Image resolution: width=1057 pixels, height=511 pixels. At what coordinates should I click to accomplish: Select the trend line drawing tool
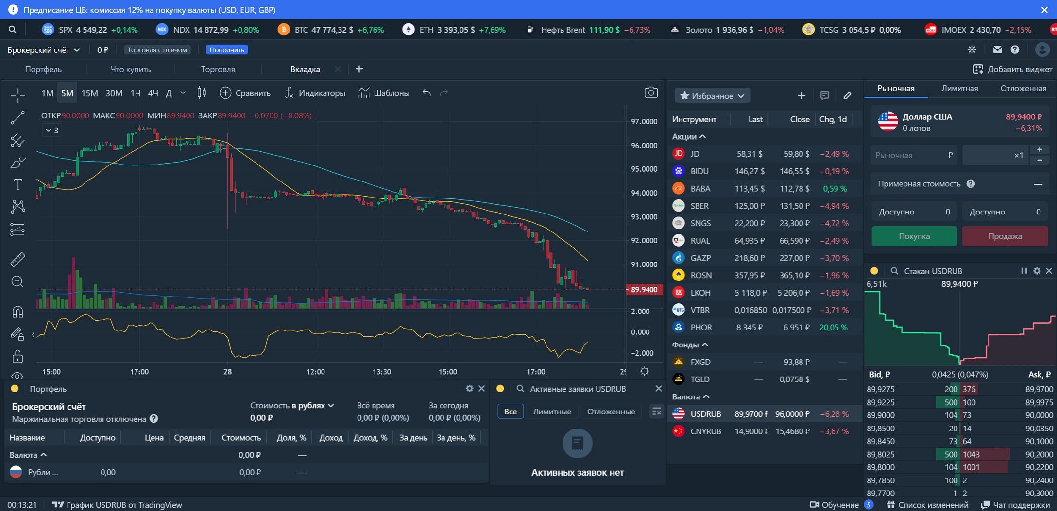click(17, 117)
